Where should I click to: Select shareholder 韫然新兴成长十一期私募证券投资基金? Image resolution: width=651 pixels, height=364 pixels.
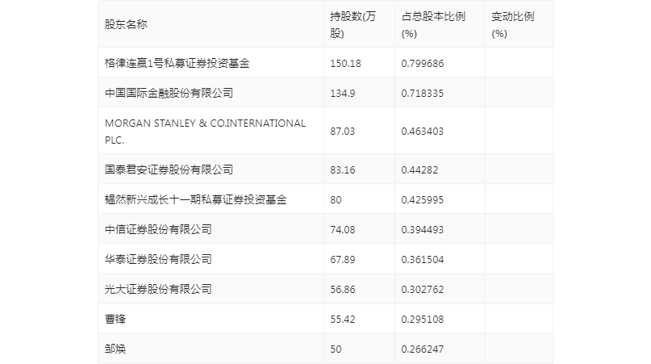pyautogui.click(x=195, y=199)
